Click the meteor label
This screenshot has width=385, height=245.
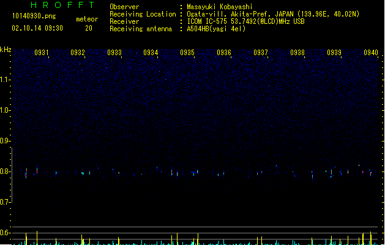coord(87,19)
